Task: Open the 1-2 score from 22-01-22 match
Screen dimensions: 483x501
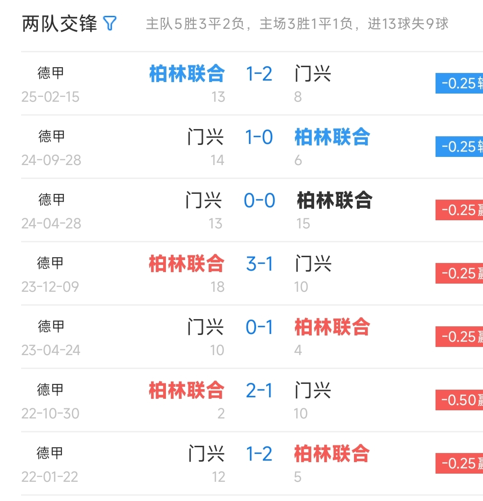Action: (259, 454)
